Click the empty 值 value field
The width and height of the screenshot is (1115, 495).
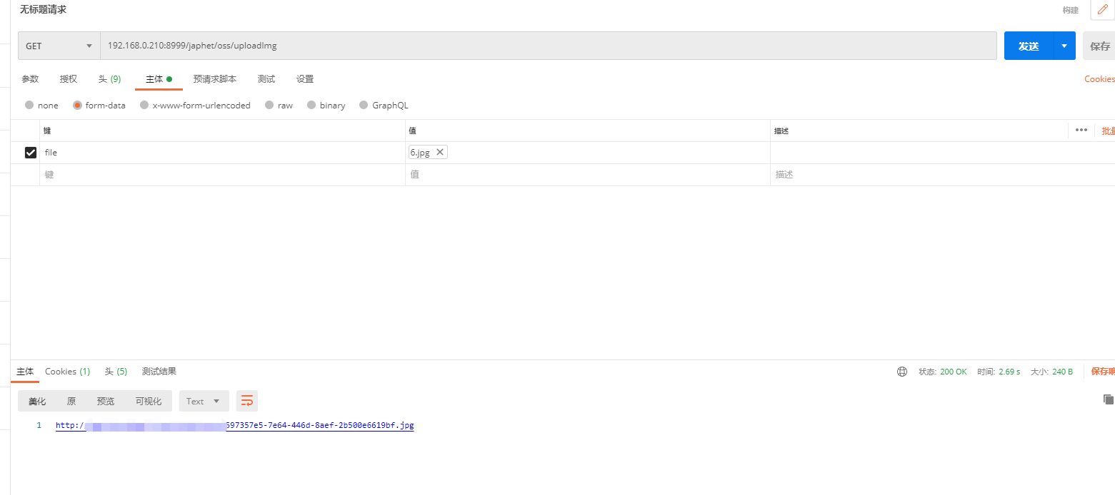click(x=587, y=175)
